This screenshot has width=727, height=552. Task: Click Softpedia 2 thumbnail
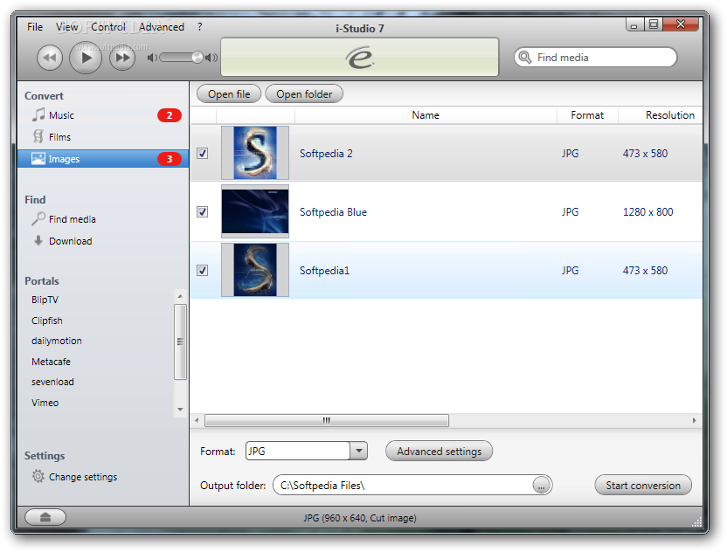[255, 153]
